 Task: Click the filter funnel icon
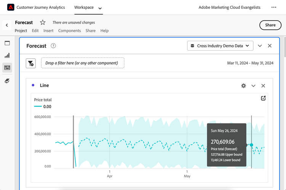coord(31,63)
